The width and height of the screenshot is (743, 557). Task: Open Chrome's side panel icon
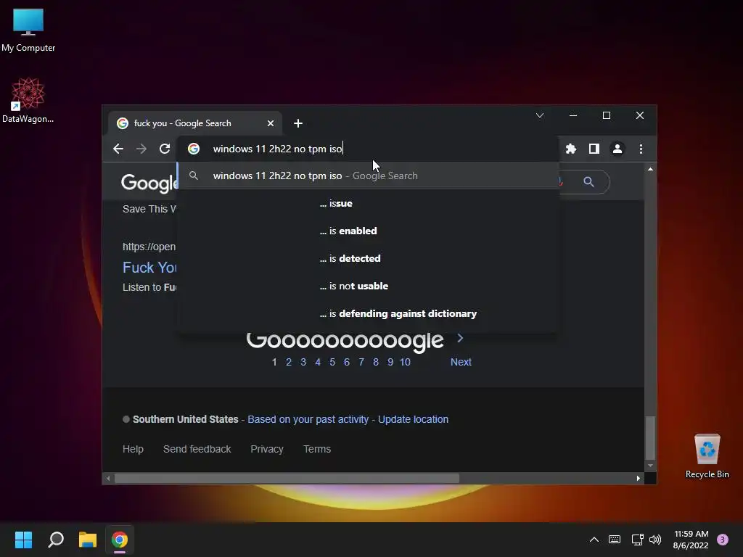coord(594,149)
